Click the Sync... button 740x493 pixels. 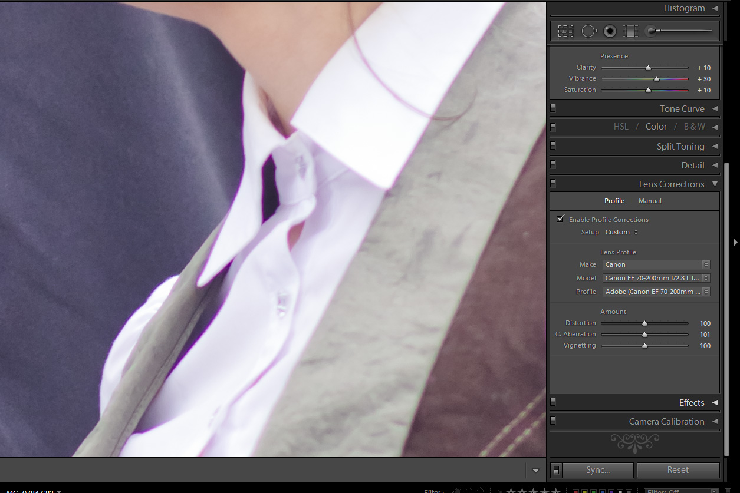coord(597,470)
